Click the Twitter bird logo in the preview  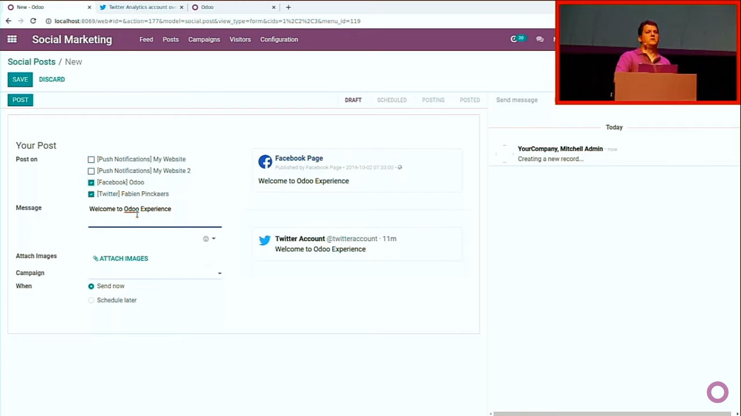click(x=265, y=240)
